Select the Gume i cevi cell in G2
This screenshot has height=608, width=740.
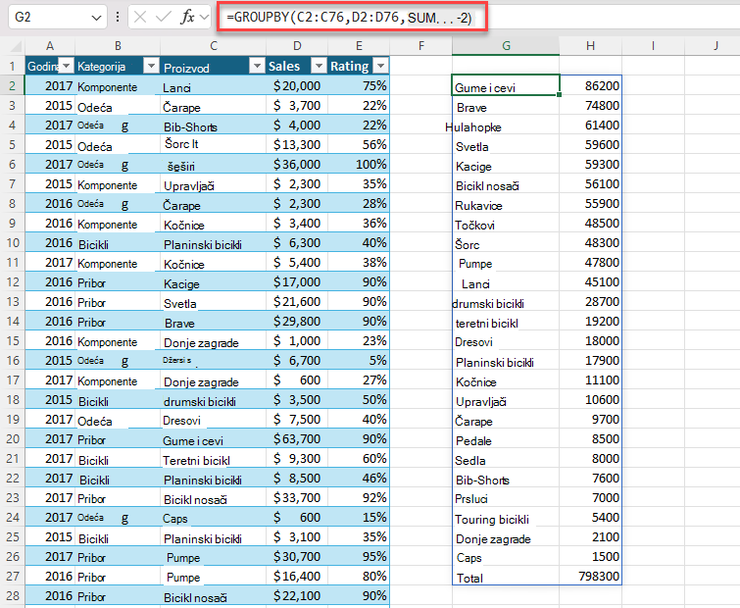click(506, 85)
